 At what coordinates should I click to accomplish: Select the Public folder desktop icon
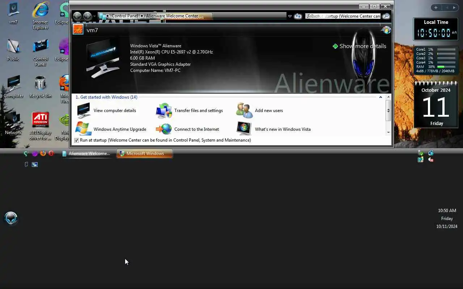click(x=13, y=50)
